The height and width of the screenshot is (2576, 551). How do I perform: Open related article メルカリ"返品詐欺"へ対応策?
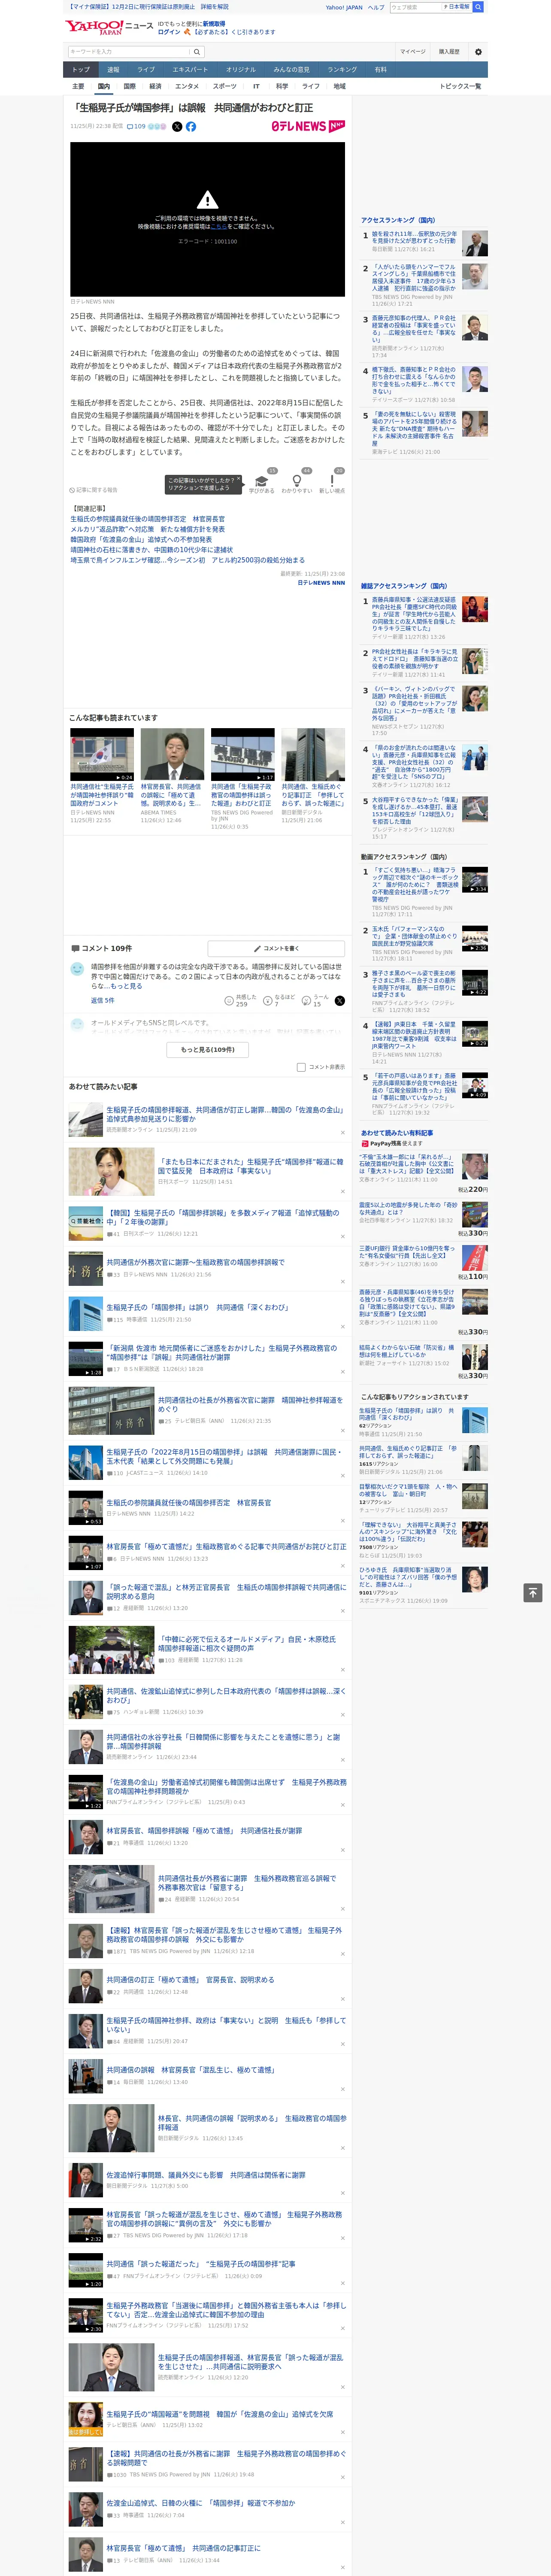(x=147, y=529)
